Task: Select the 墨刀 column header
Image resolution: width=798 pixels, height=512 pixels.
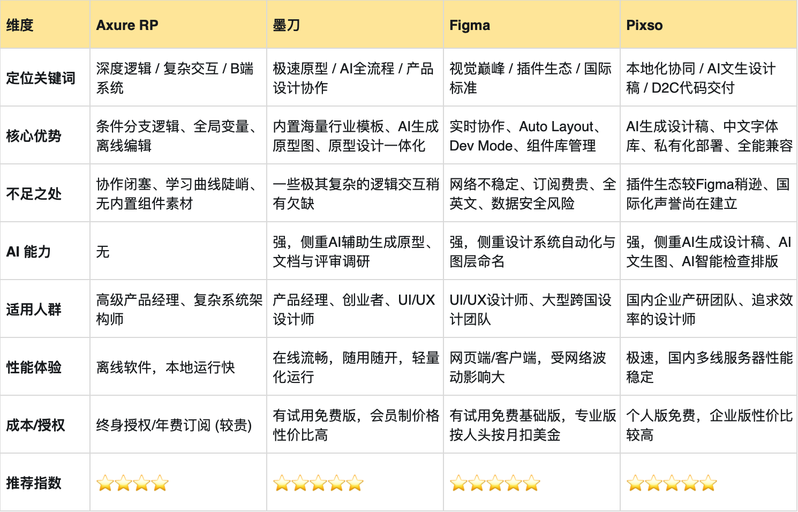Action: (355, 25)
